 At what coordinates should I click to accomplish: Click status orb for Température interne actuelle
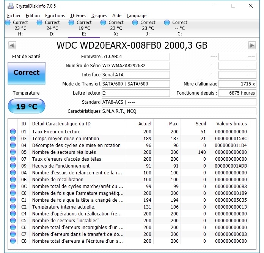13,207
